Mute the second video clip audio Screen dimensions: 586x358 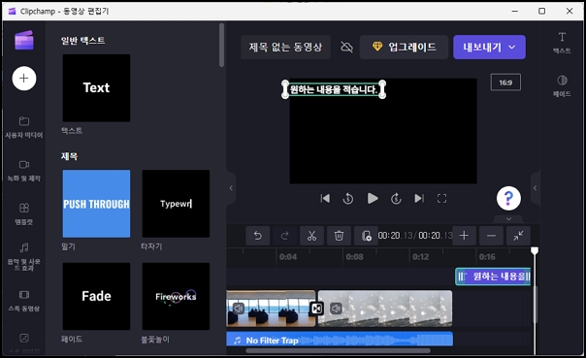click(336, 309)
